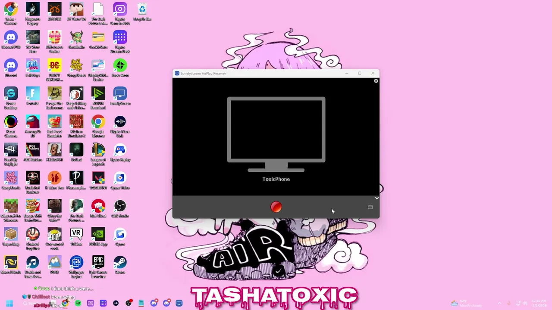Open HELLMART desktop shortcut

[54, 153]
